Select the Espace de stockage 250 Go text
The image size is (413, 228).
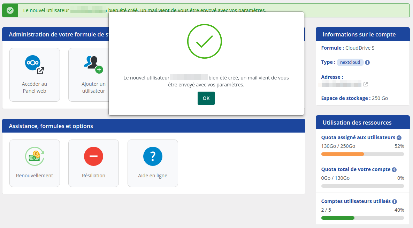pos(354,98)
